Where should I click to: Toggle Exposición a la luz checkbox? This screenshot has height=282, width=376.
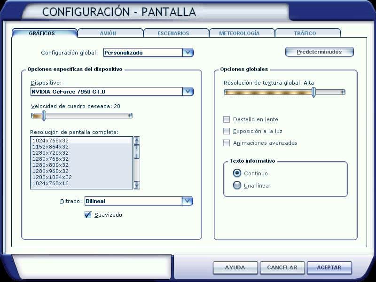227,131
